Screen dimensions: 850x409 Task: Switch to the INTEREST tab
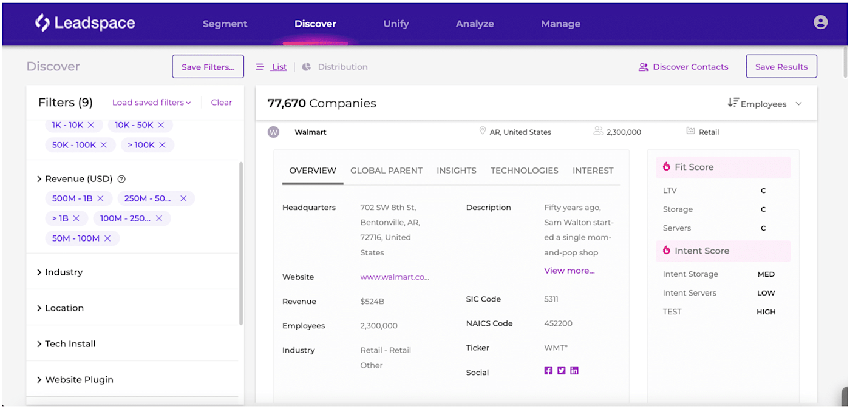click(x=593, y=171)
